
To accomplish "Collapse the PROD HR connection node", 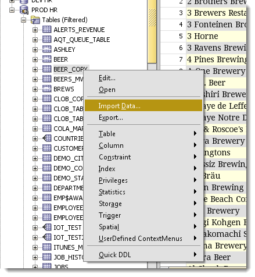I will [x=12, y=10].
